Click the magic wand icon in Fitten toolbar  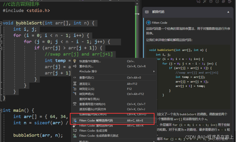tap(205, 1)
